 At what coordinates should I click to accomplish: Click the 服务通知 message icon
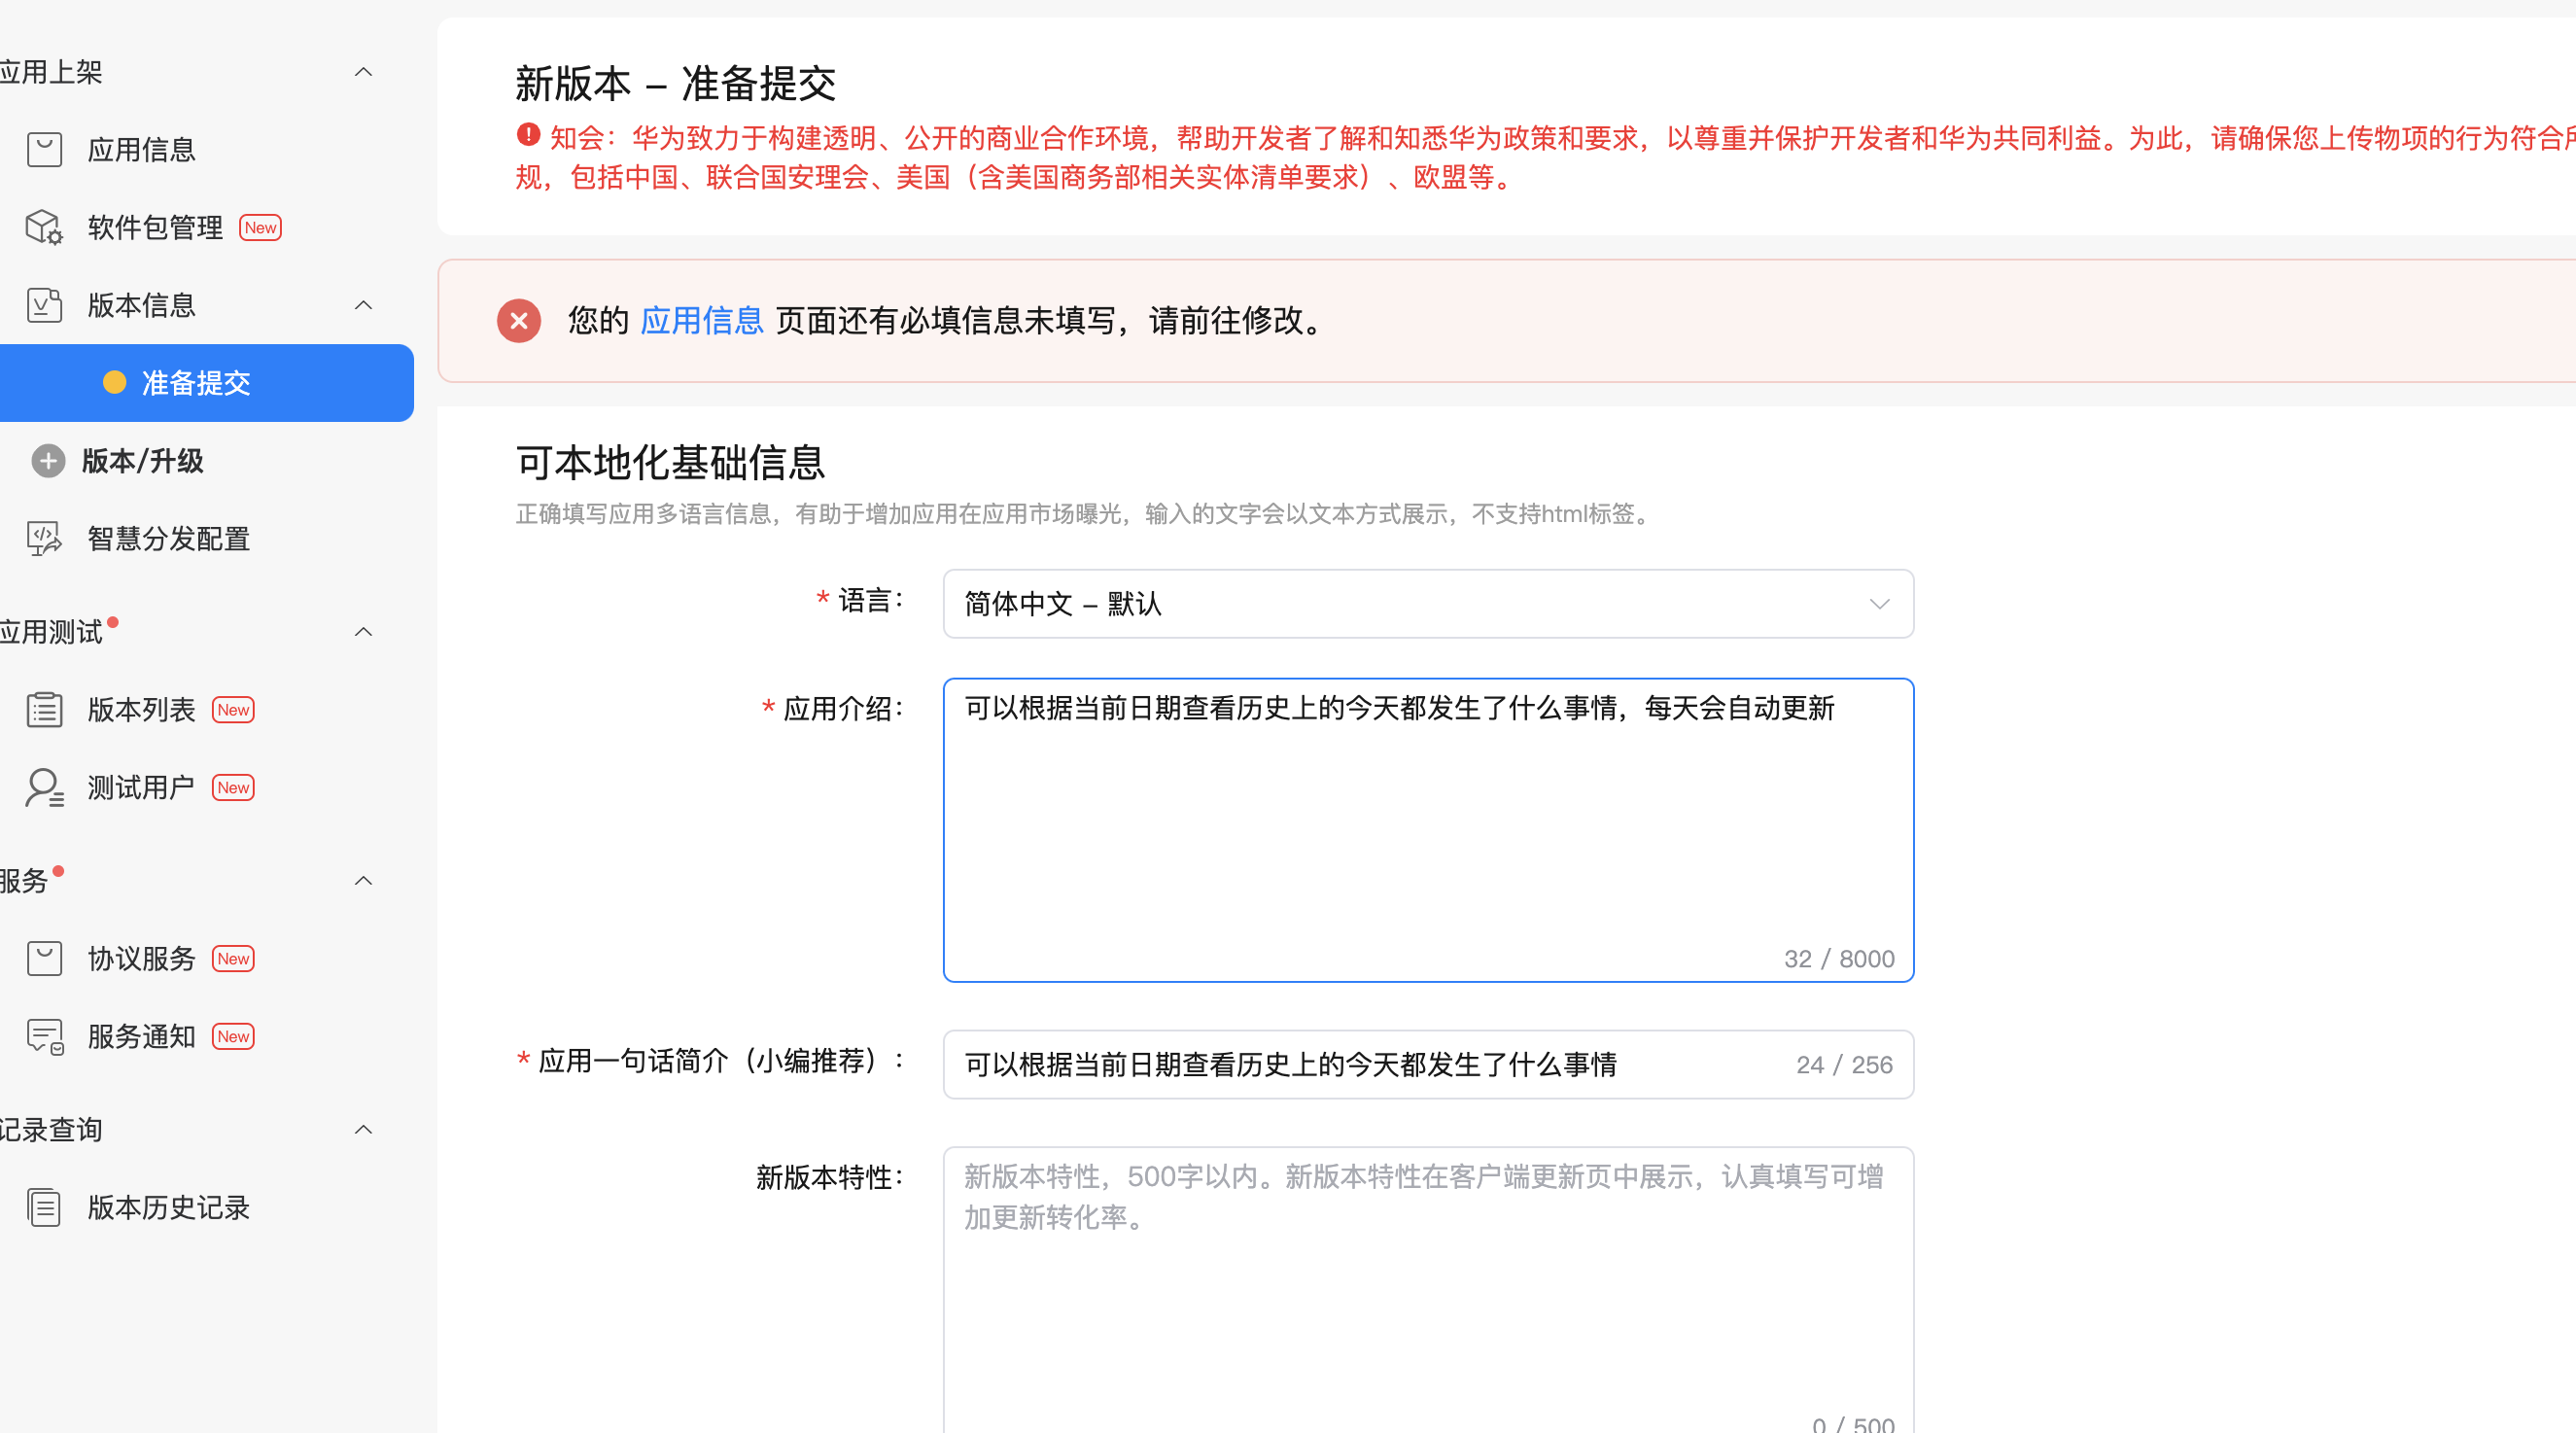[x=44, y=1037]
